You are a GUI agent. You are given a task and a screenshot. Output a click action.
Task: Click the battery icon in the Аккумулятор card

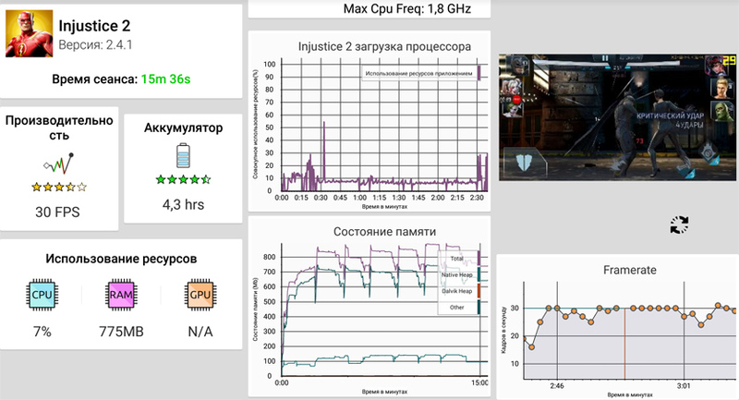click(183, 156)
